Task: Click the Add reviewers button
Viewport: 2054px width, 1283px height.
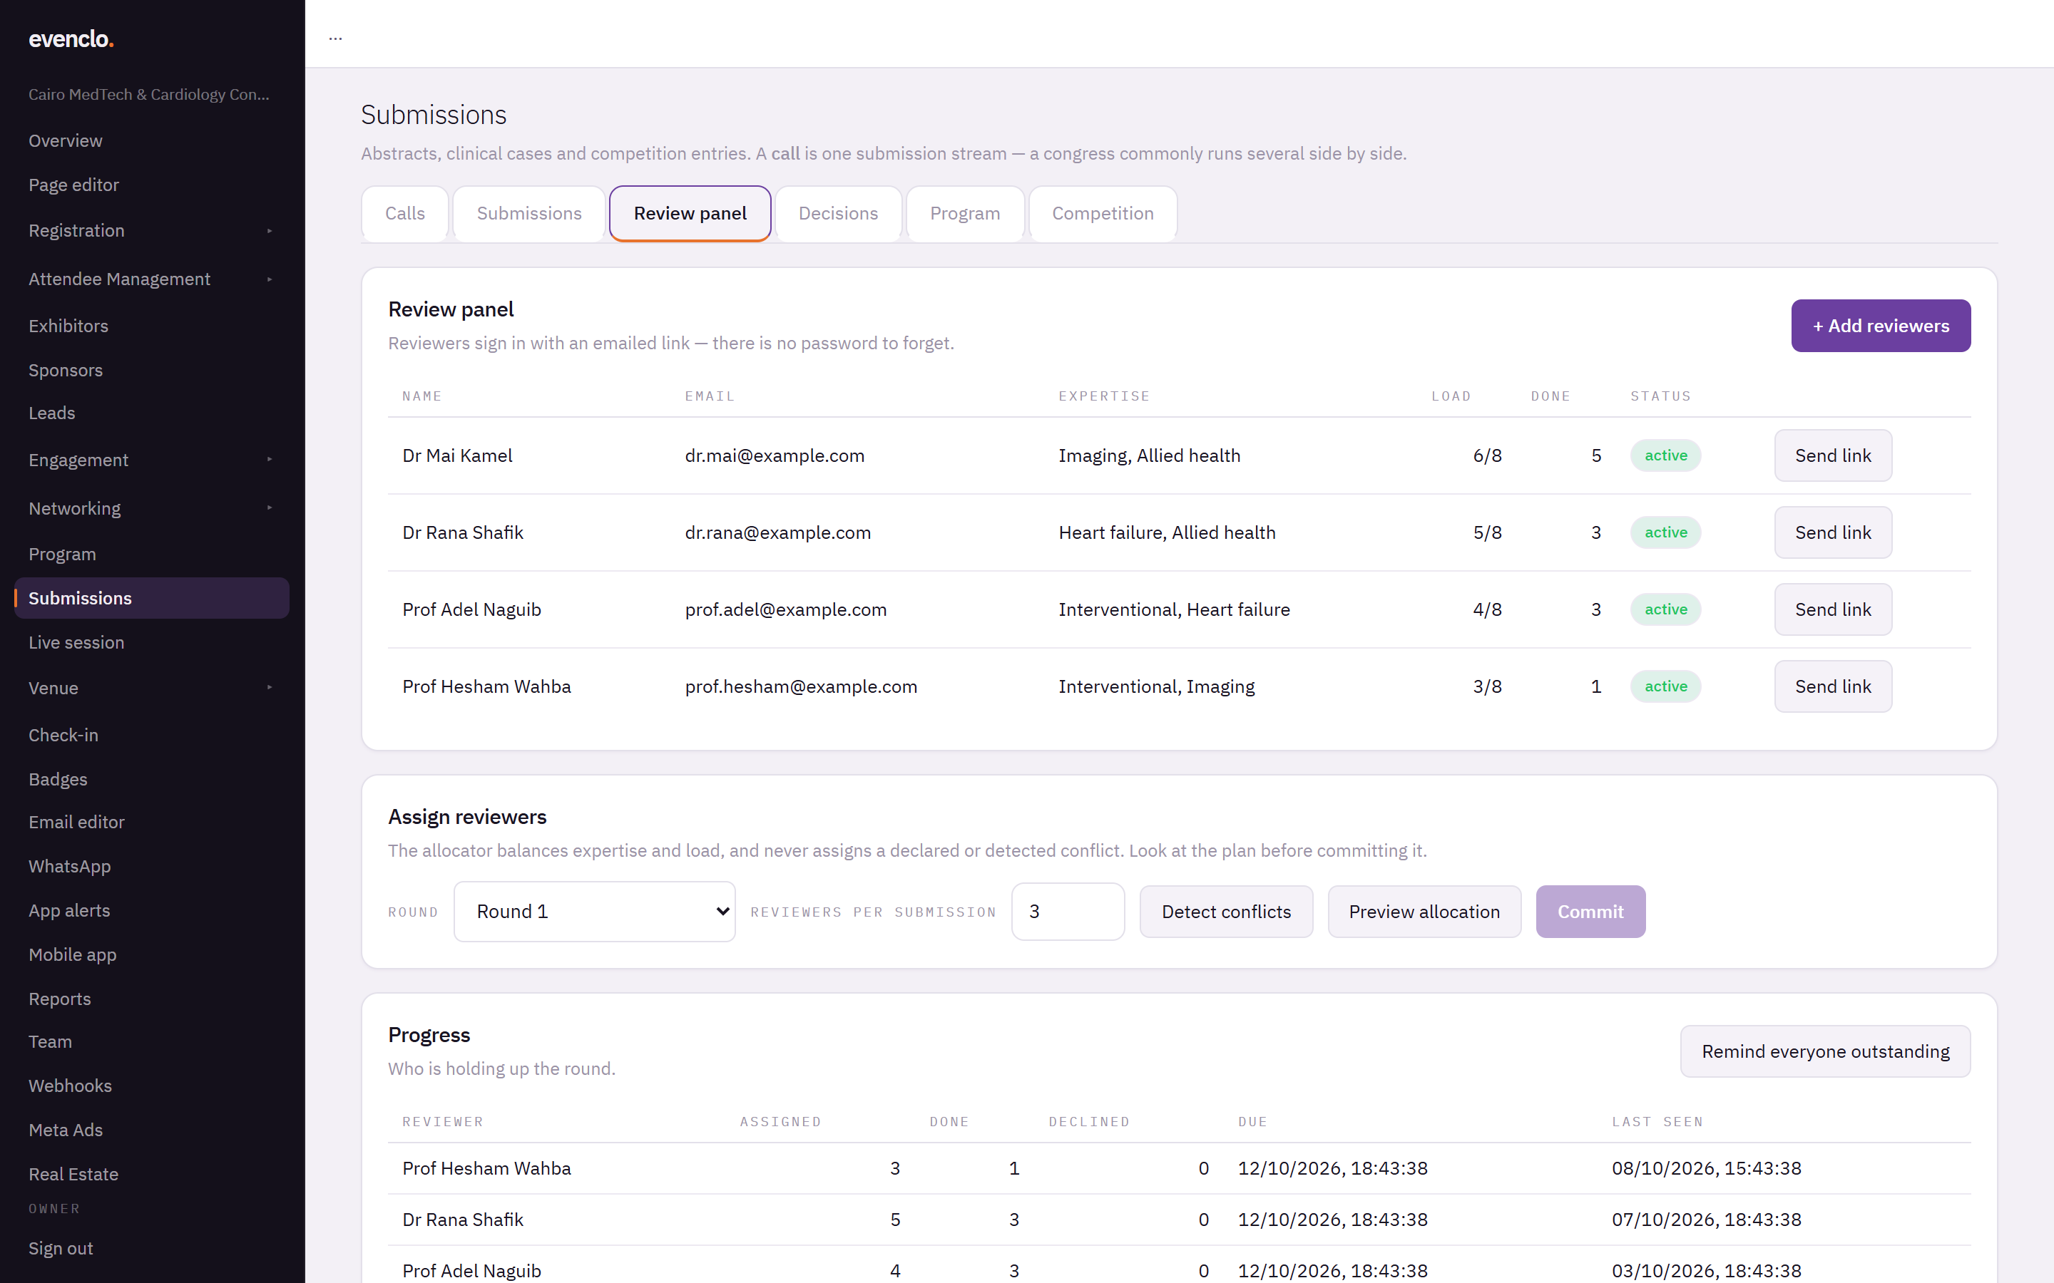Action: 1881,326
